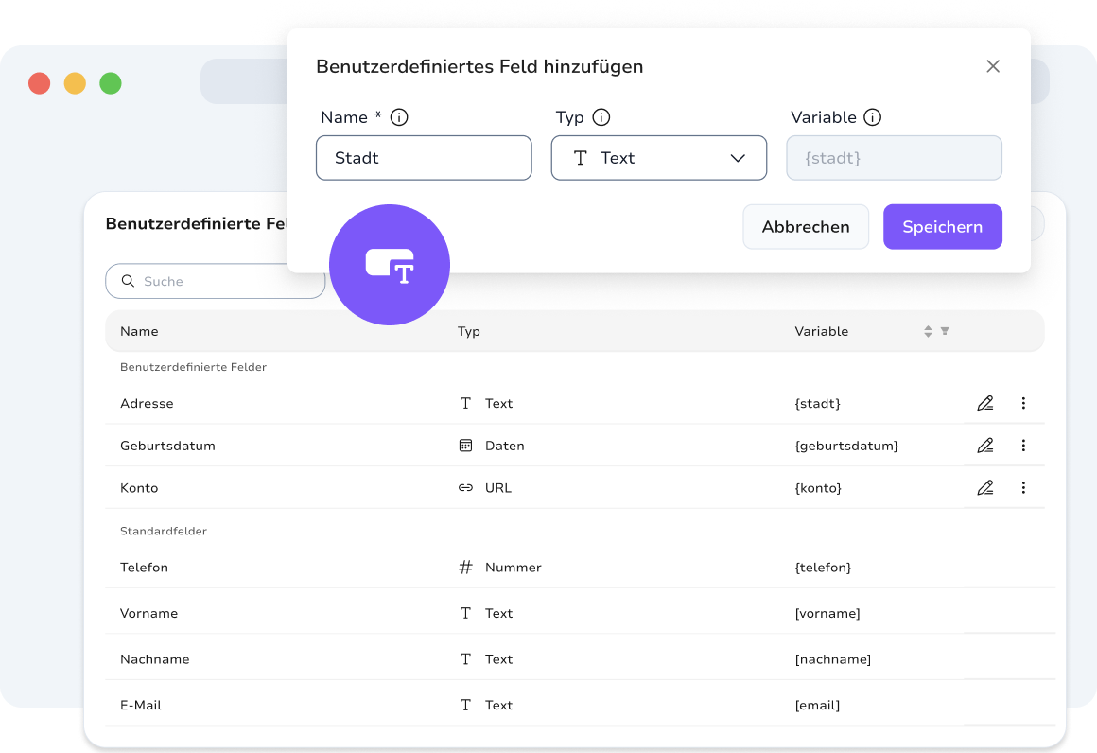Open more options for the Konto row
The height and width of the screenshot is (753, 1097).
[1023, 487]
